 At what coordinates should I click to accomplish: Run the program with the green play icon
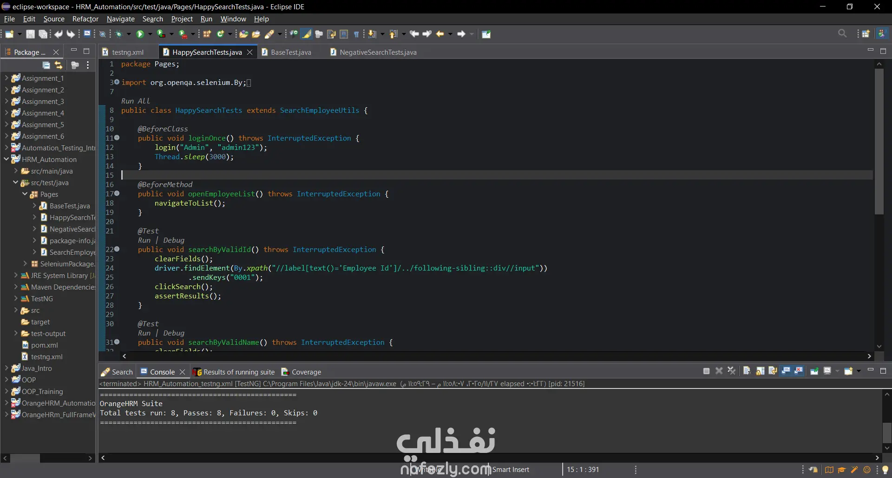point(140,34)
